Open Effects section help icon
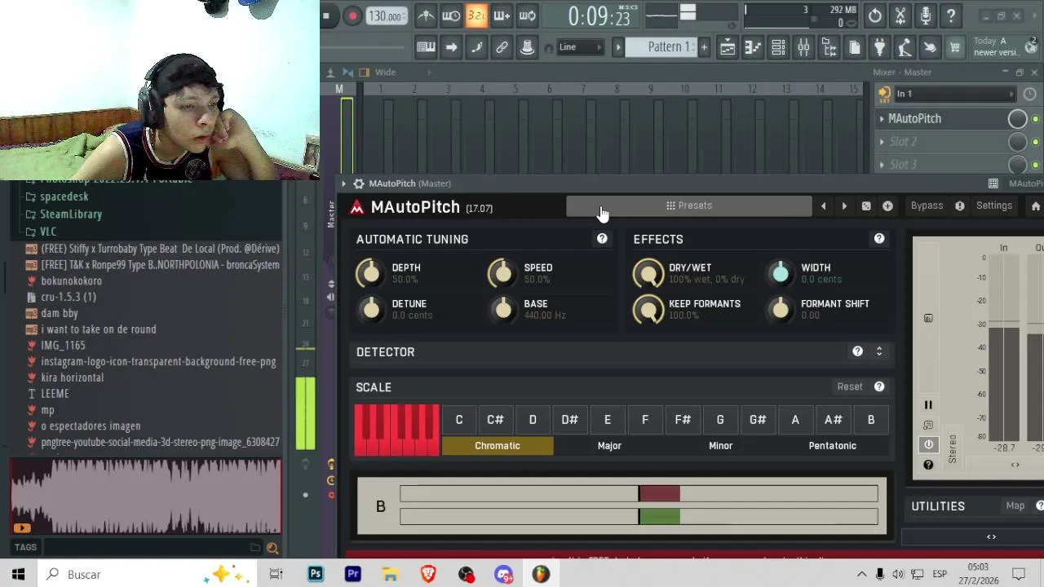The height and width of the screenshot is (587, 1044). (x=879, y=239)
